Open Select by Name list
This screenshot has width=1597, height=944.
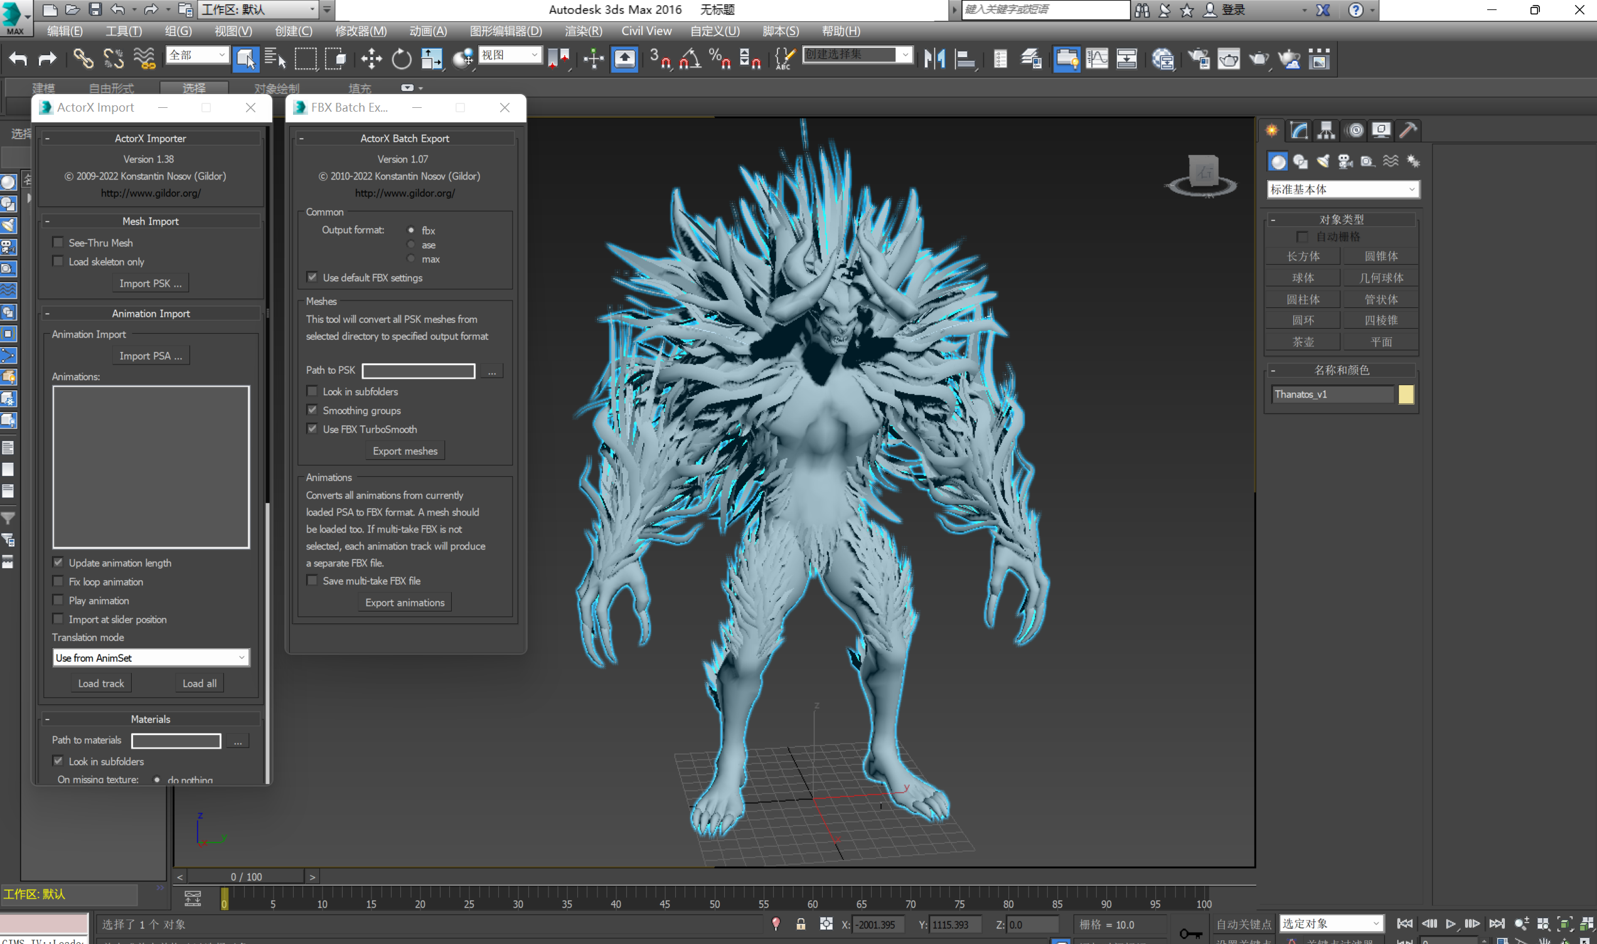[275, 59]
